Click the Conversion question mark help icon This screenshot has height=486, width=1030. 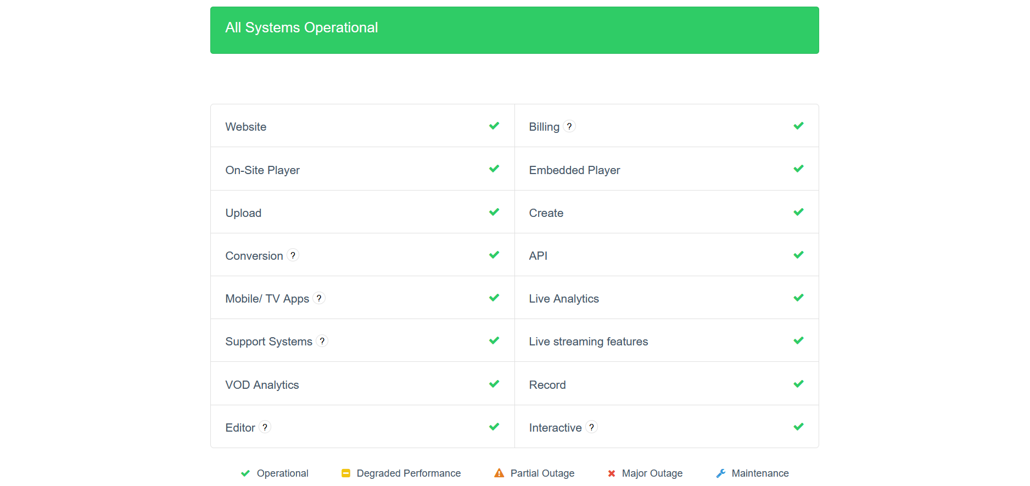(293, 255)
